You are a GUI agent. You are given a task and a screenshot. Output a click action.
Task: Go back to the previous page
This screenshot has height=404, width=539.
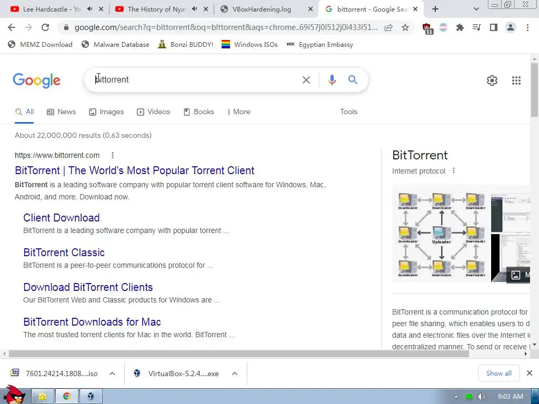point(12,27)
